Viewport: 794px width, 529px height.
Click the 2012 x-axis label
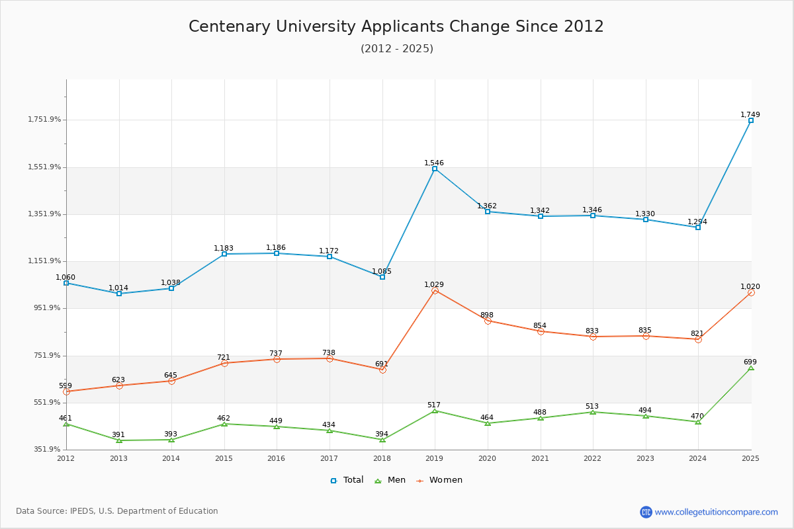[x=66, y=458]
